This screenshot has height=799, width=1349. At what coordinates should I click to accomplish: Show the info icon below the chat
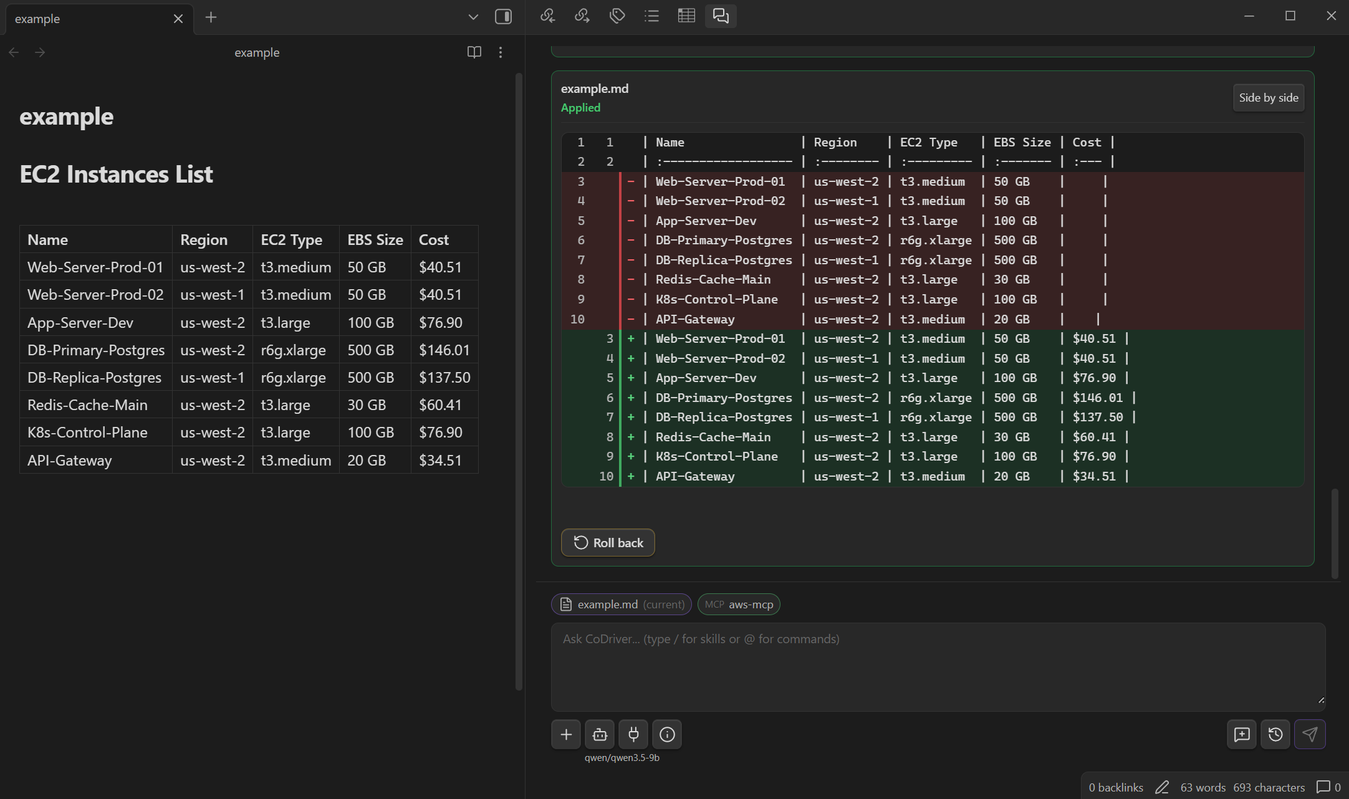click(x=667, y=735)
